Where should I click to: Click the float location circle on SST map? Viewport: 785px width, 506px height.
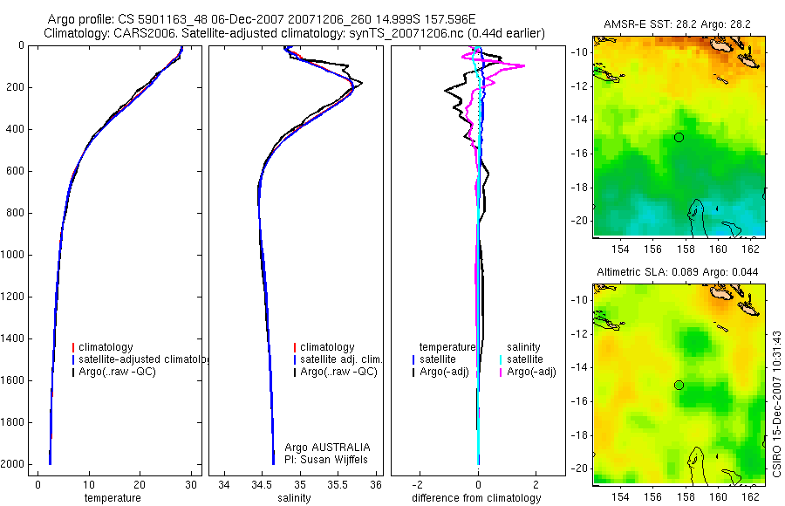coord(679,137)
